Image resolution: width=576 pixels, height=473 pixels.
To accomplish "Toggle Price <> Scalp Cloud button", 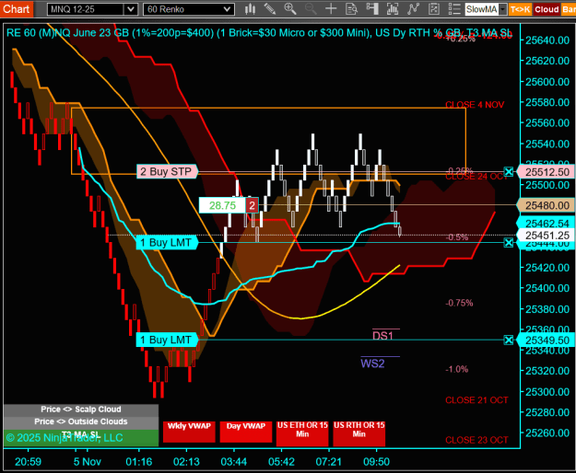I will click(81, 410).
